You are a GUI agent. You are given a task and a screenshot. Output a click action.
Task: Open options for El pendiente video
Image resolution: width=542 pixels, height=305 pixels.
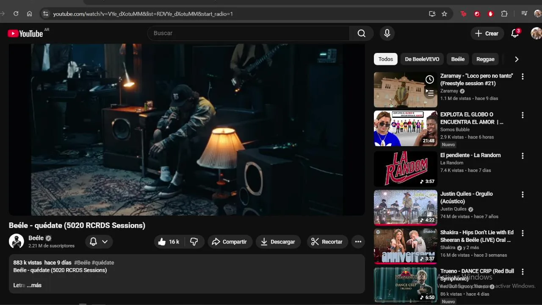pos(523,156)
